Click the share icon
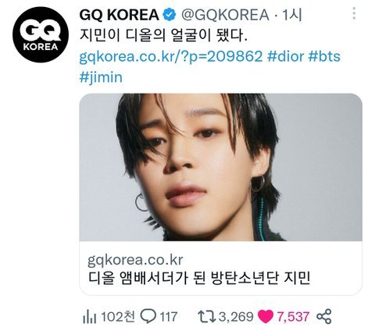 (324, 316)
